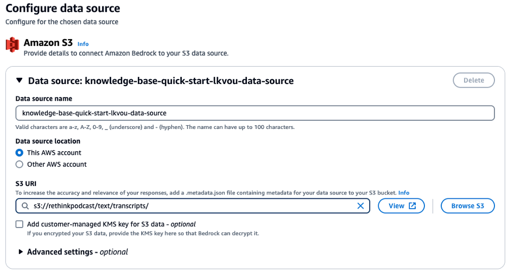The image size is (508, 273).
Task: Open the Info link after the metadata.json hint
Action: pos(404,193)
